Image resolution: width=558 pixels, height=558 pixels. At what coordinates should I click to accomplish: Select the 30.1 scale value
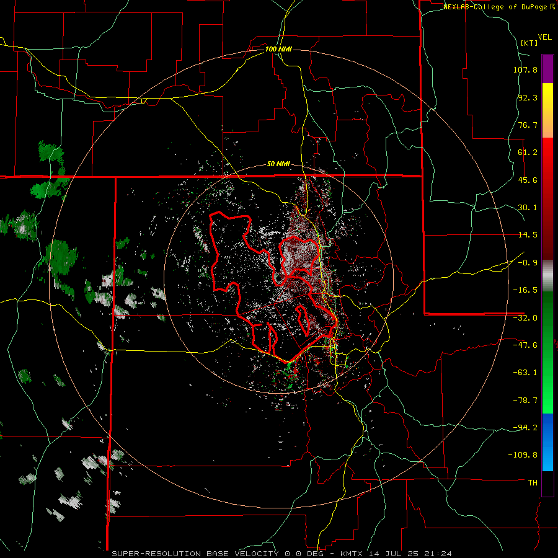pos(528,208)
